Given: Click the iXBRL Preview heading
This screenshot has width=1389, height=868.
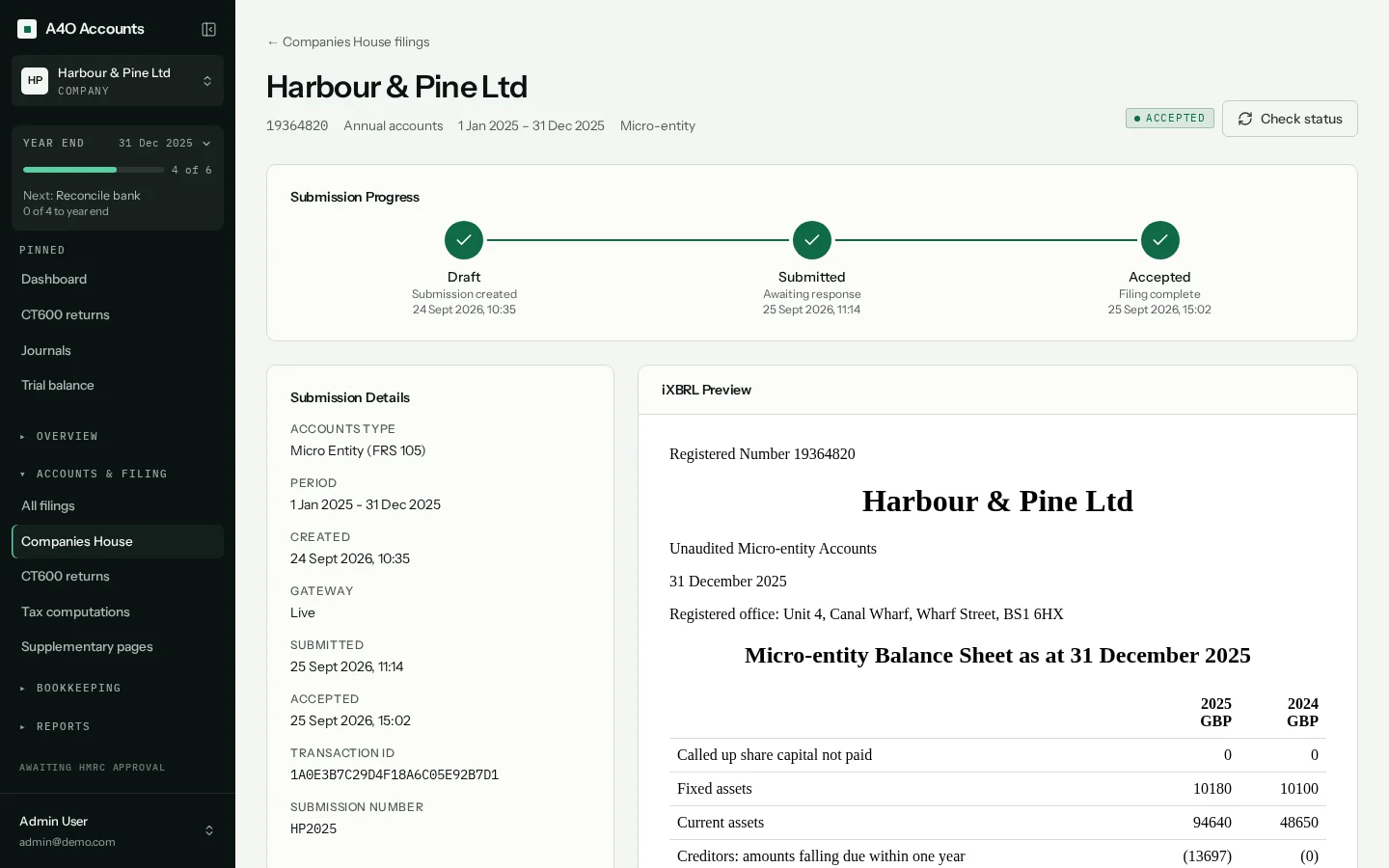Looking at the screenshot, I should pyautogui.click(x=706, y=391).
